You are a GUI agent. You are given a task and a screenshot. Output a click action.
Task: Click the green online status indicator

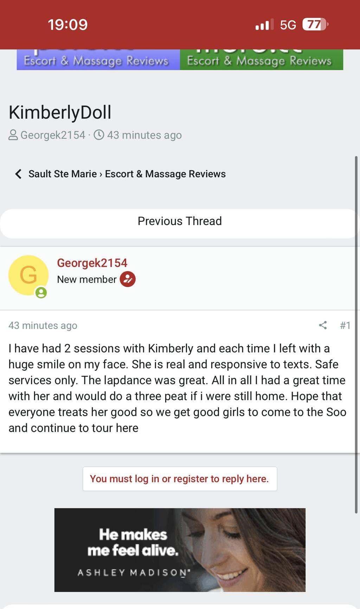click(41, 293)
